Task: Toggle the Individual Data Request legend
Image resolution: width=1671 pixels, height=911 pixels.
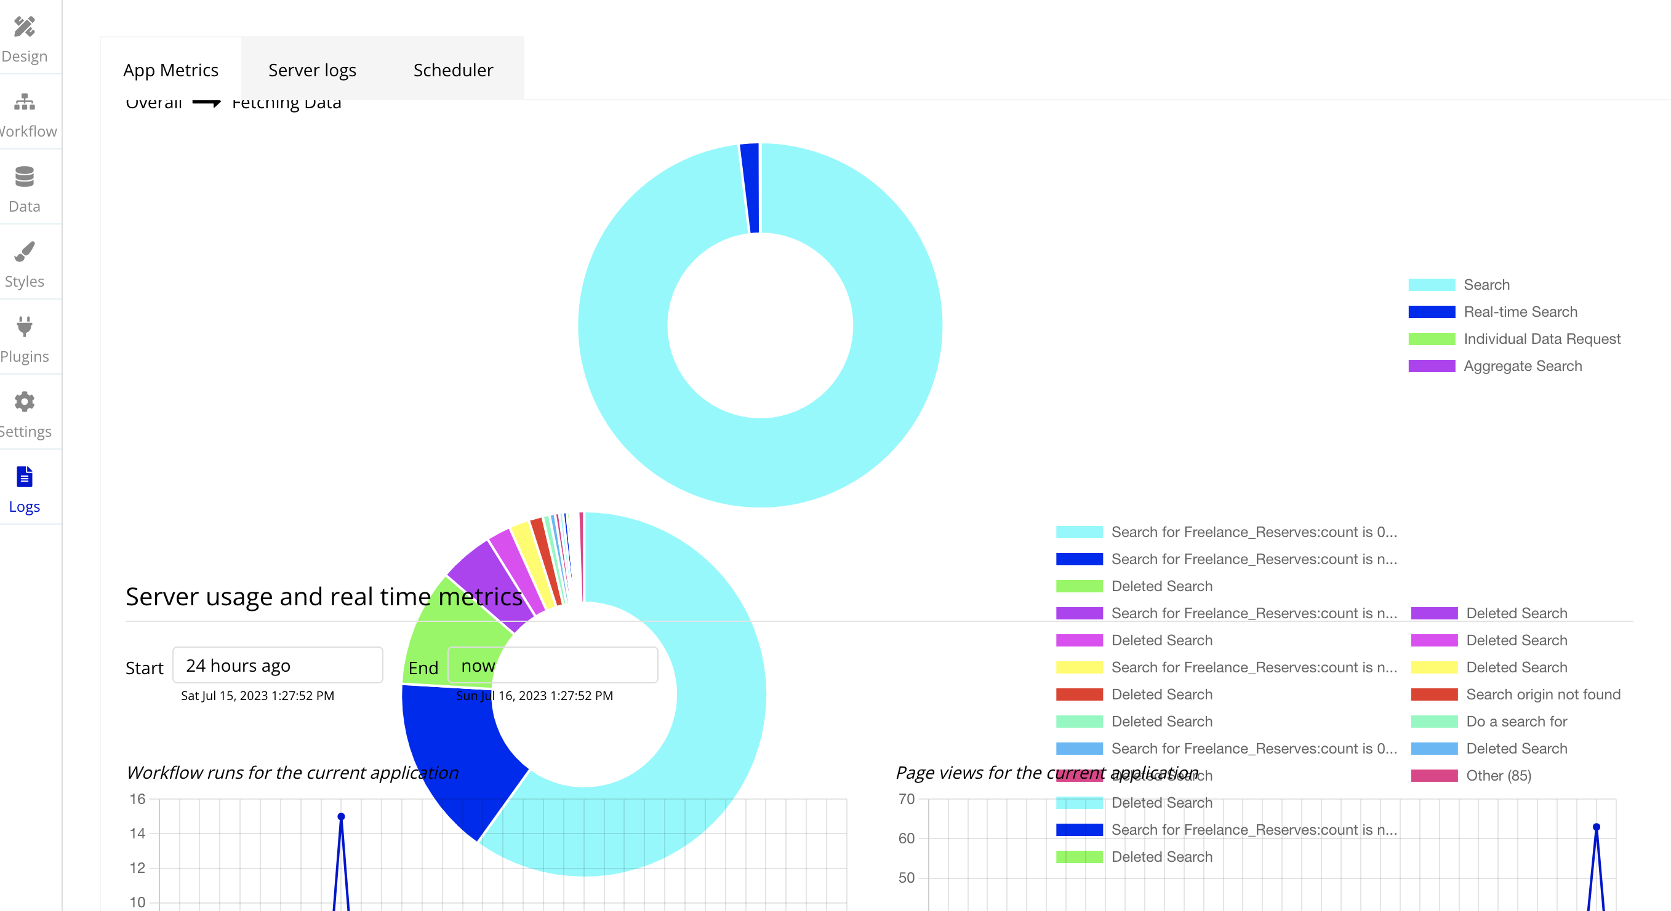Action: coord(1541,339)
